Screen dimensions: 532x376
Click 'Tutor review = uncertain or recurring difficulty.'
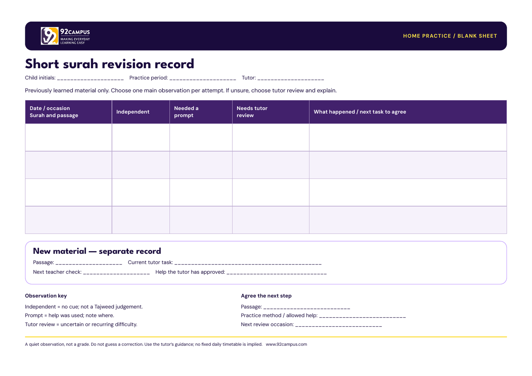point(81,324)
